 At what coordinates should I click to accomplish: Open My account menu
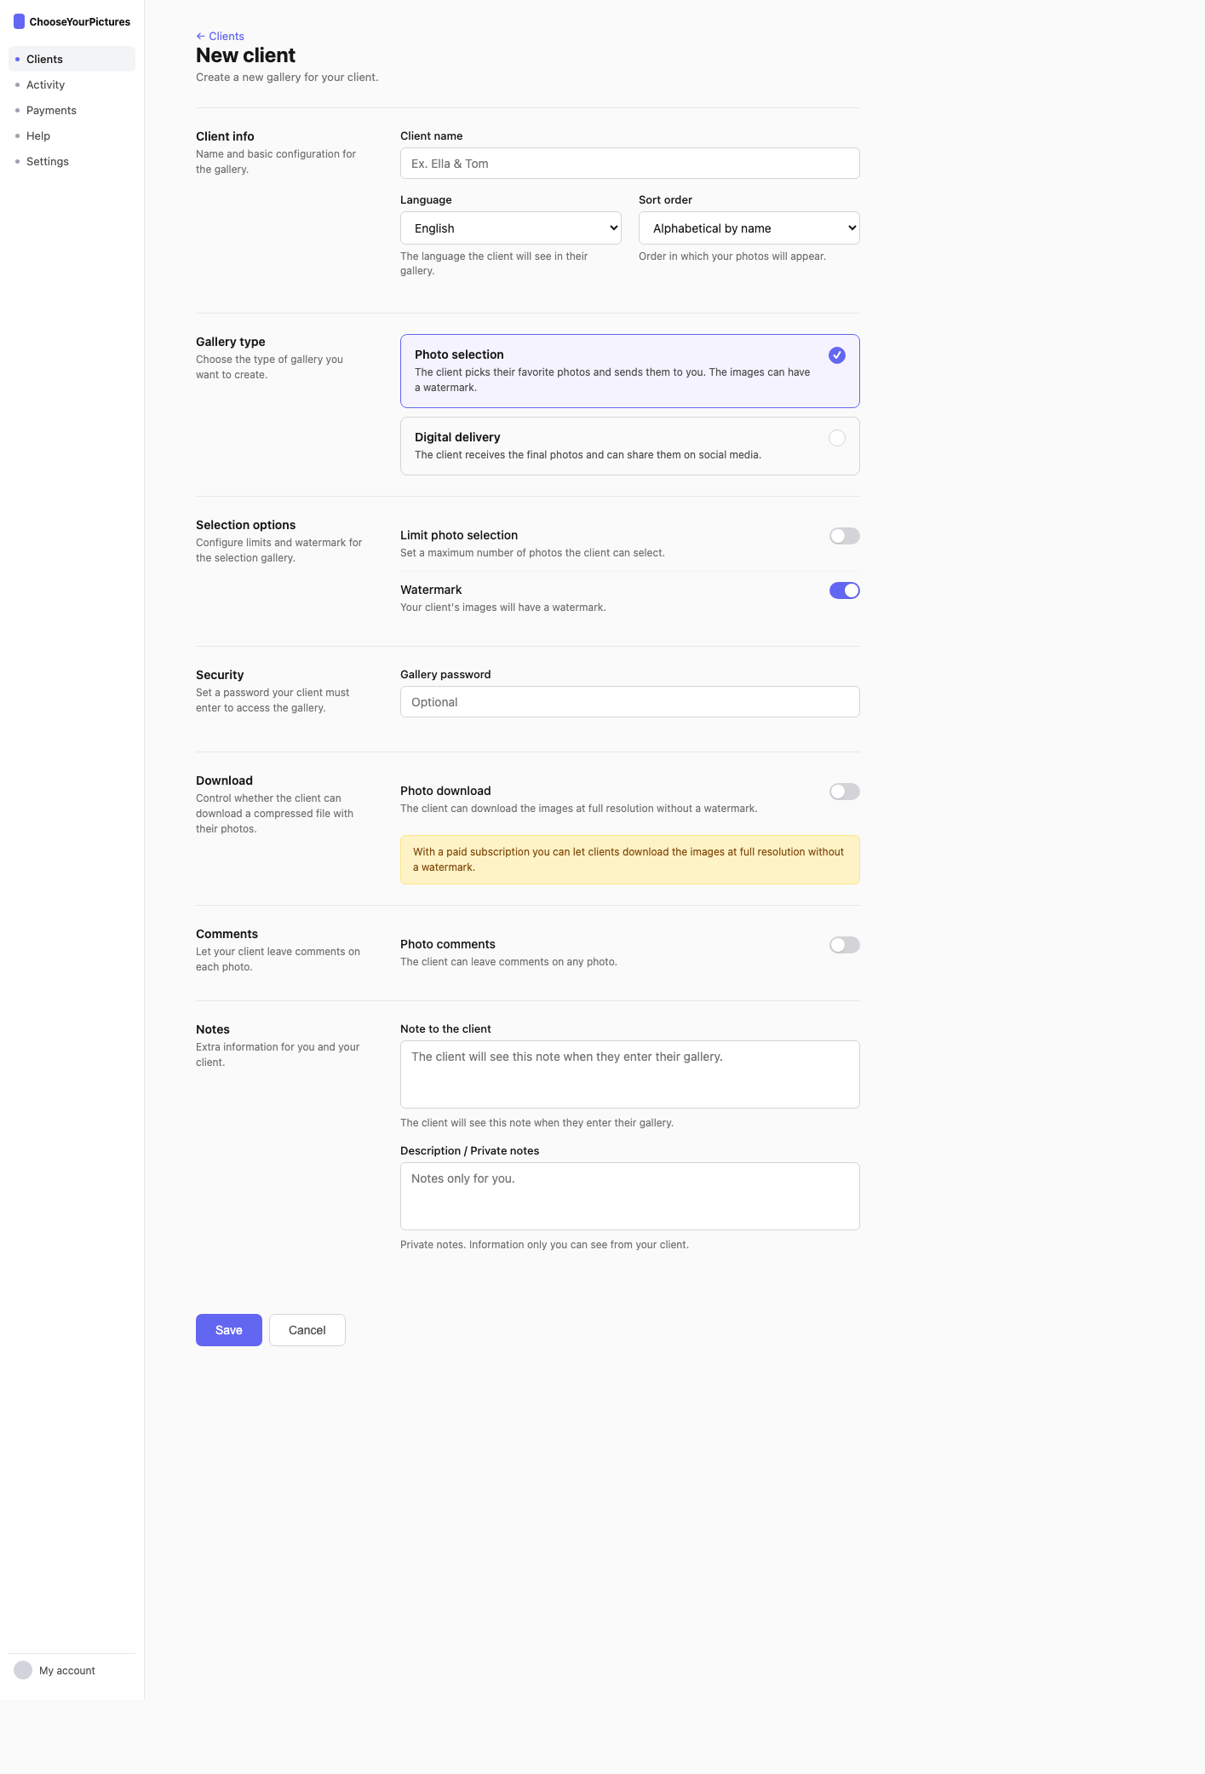[x=72, y=1670]
